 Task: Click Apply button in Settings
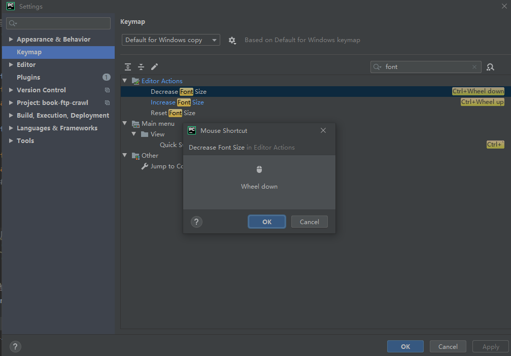491,346
